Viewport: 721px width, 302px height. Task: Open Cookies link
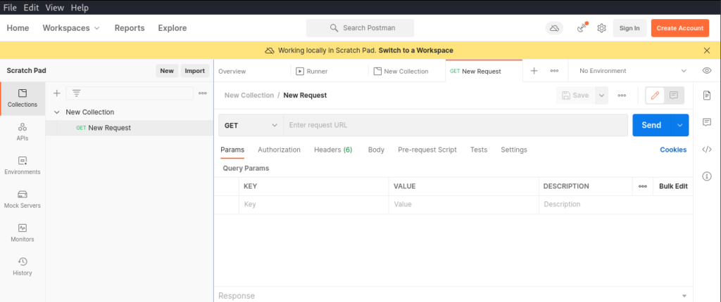[x=673, y=150]
